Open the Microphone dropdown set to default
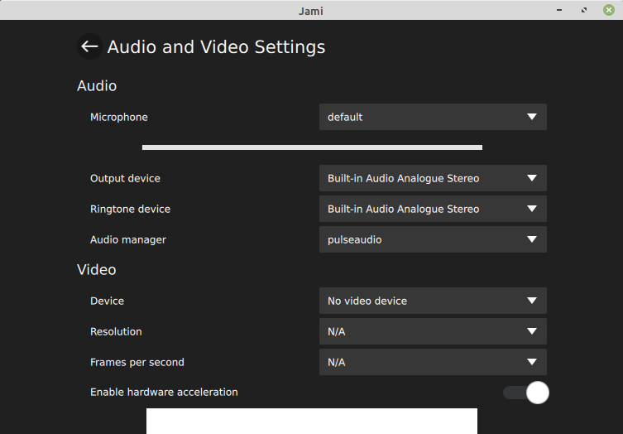 [x=433, y=117]
